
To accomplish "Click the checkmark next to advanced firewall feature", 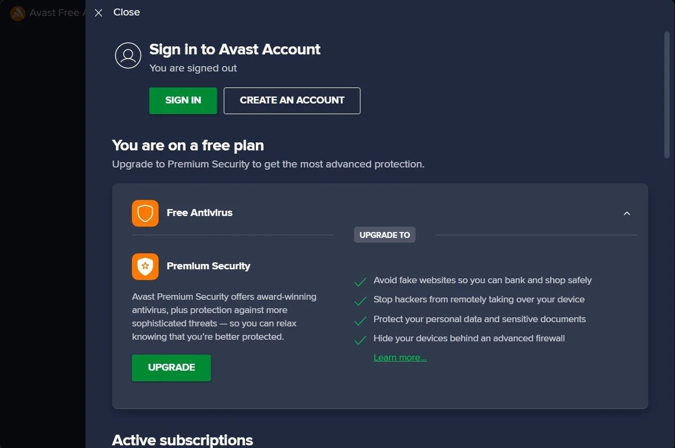I will pos(360,340).
